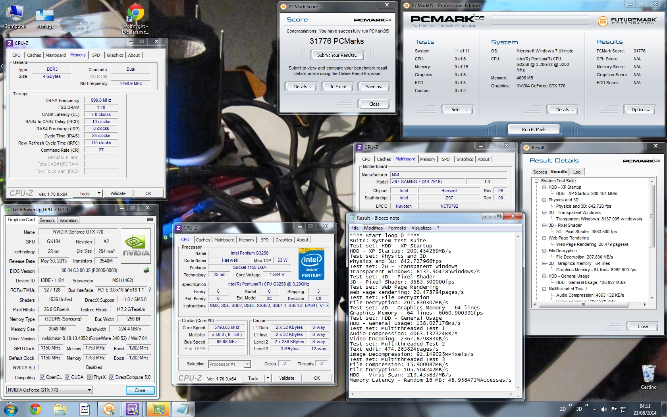The height and width of the screenshot is (417, 667).
Task: Open Windows Explorer from the taskbar
Action: click(60, 409)
